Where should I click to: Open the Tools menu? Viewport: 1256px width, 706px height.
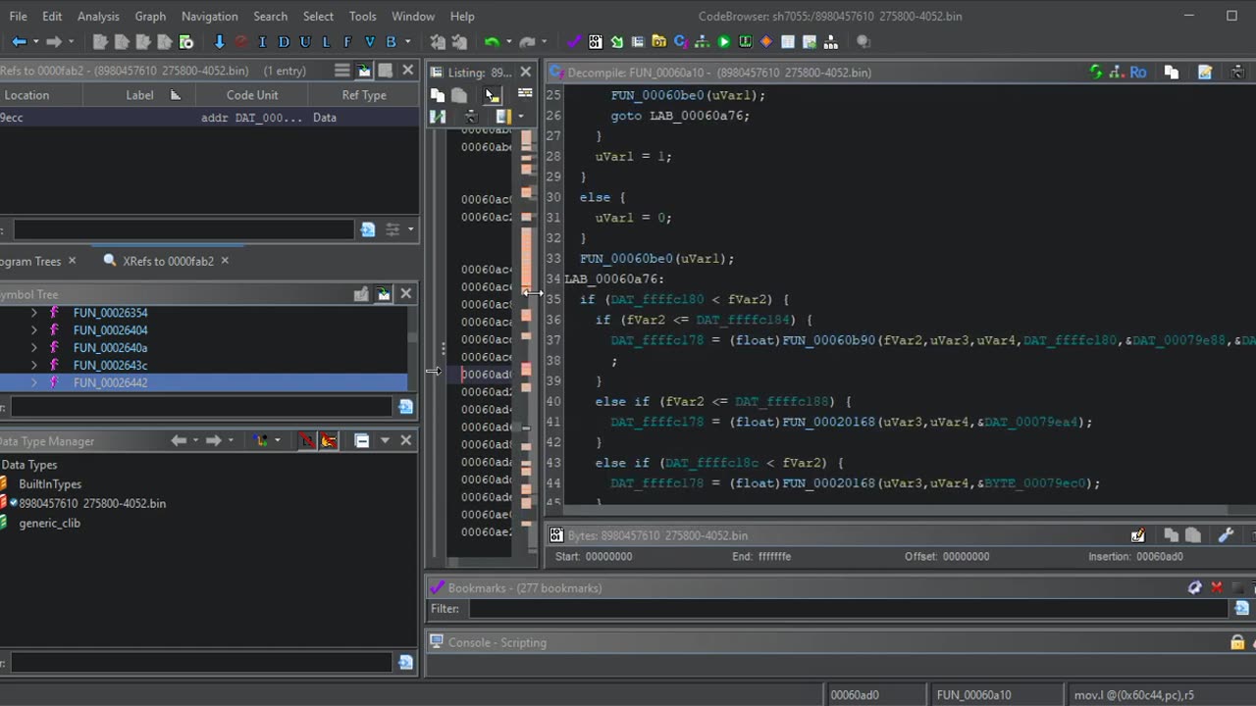[362, 16]
